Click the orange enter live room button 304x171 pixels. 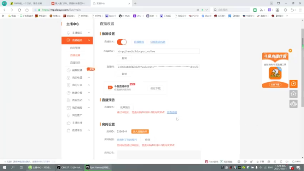[140, 131]
